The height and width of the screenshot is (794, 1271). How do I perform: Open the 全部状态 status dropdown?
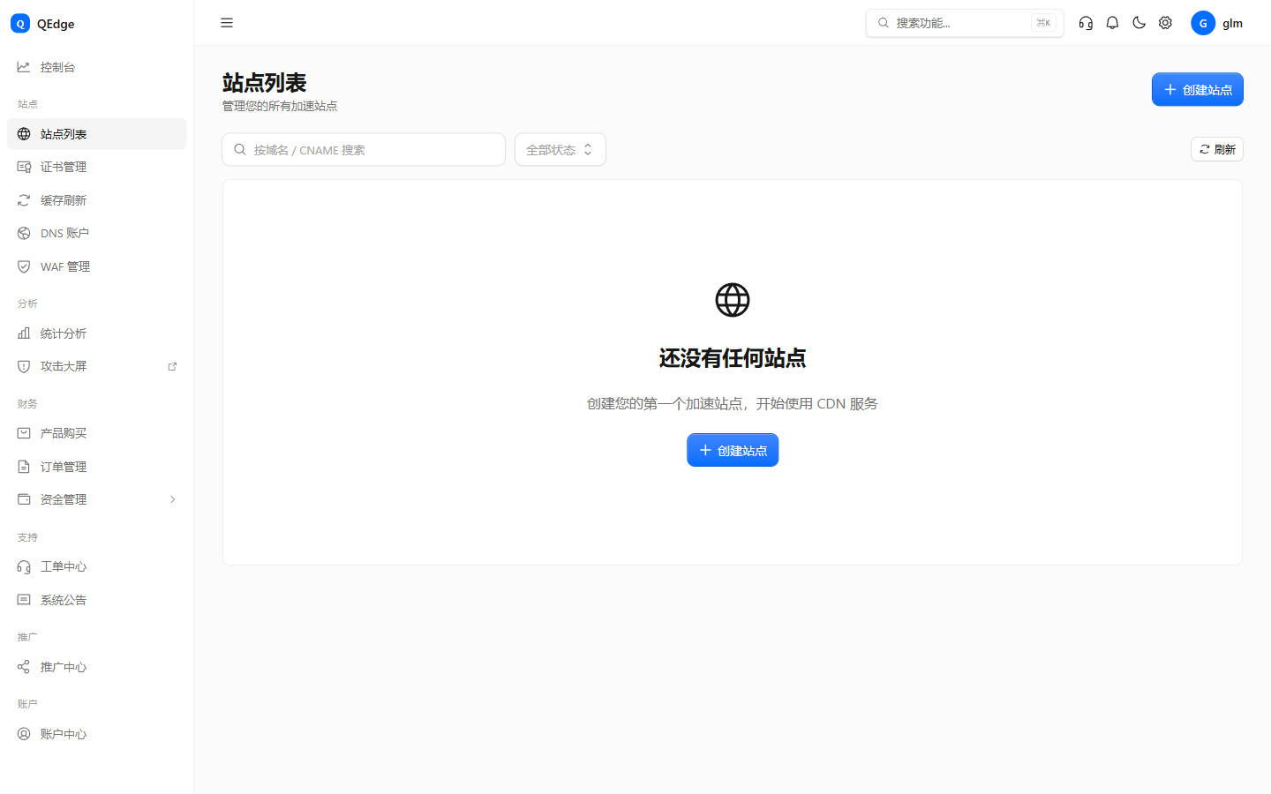click(x=560, y=149)
